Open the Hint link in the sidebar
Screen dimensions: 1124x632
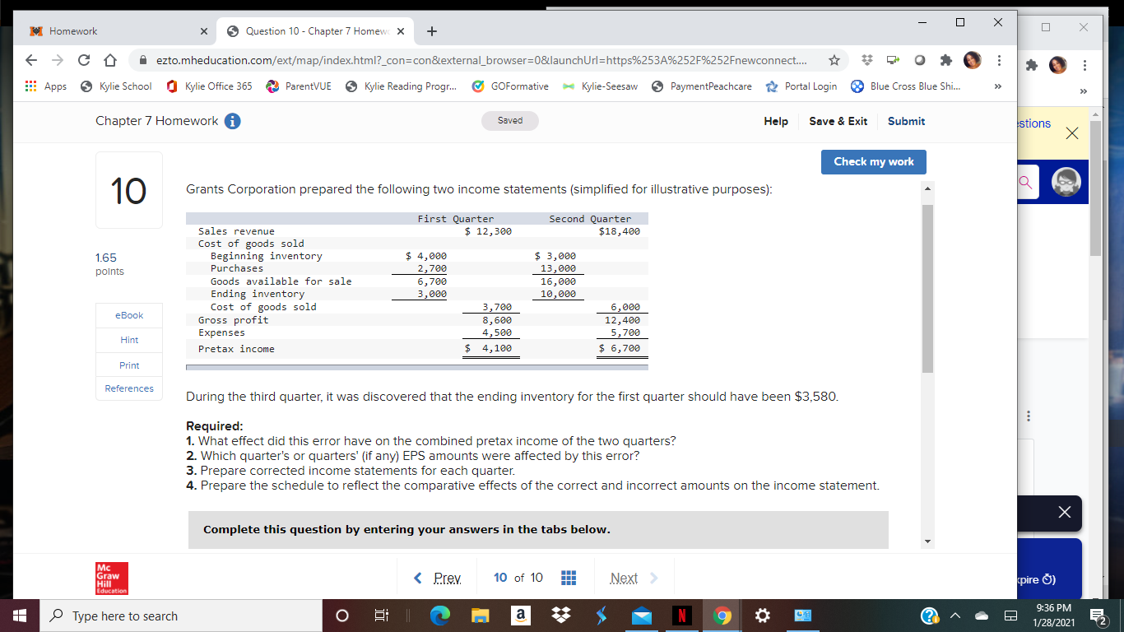(x=128, y=340)
